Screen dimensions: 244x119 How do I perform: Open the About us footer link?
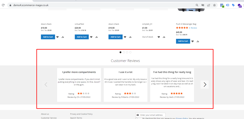pos(45,114)
